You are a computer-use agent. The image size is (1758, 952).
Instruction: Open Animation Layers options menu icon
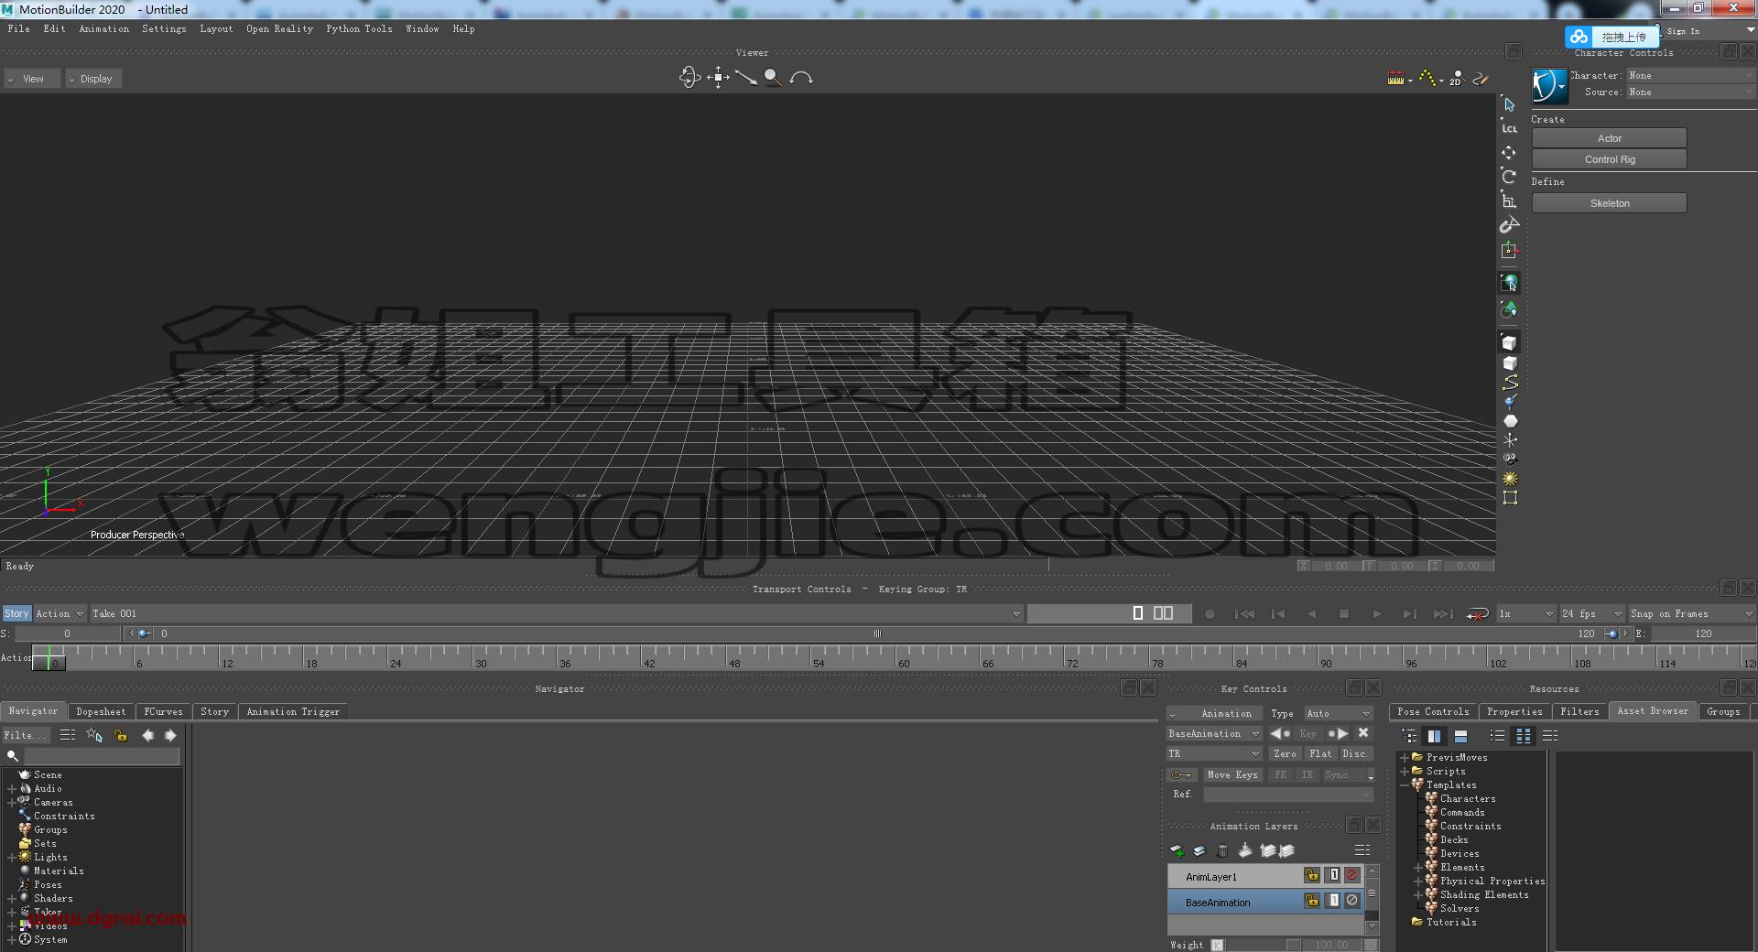(x=1362, y=850)
